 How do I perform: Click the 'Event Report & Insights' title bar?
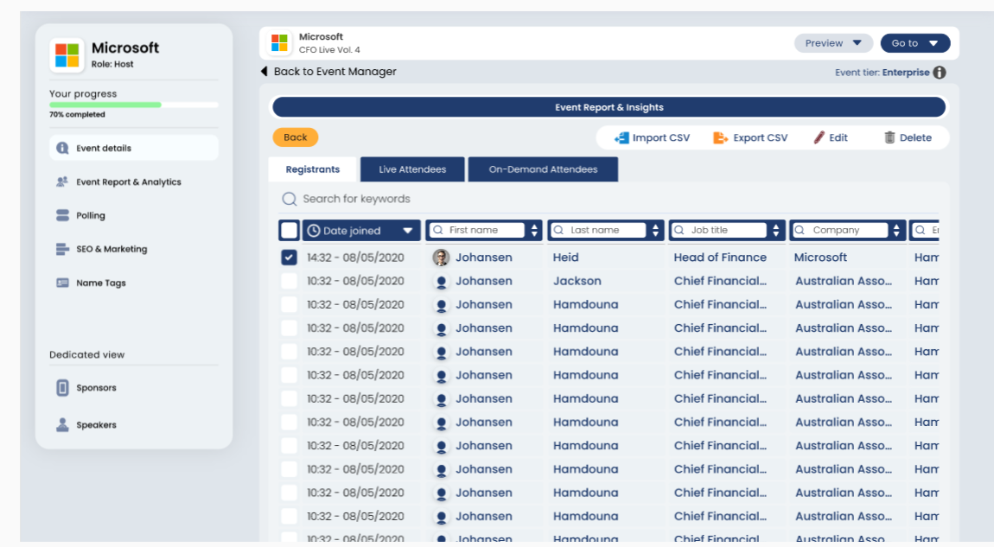point(609,107)
